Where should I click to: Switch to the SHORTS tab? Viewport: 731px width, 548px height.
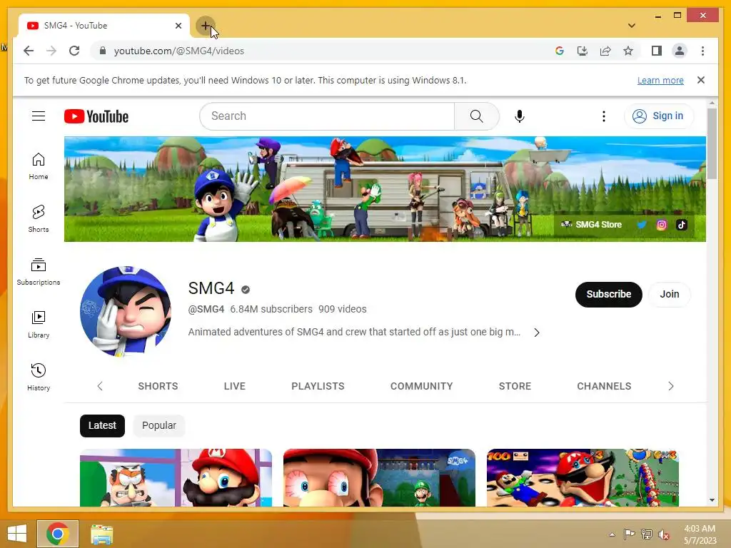click(158, 386)
